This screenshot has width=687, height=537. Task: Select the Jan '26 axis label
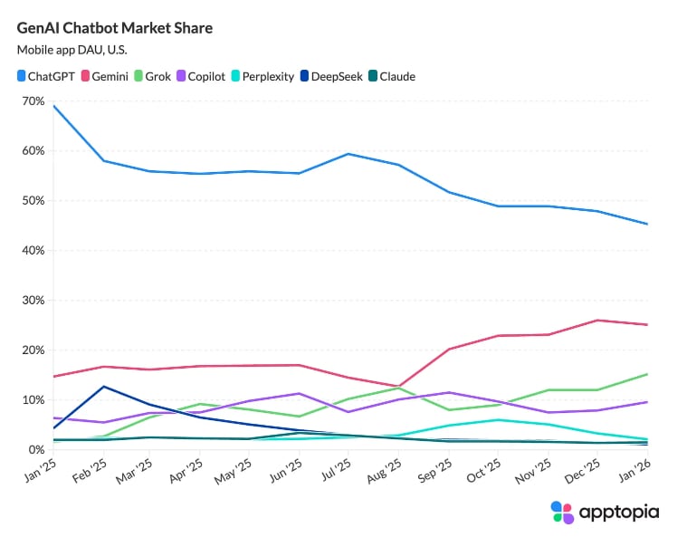635,472
